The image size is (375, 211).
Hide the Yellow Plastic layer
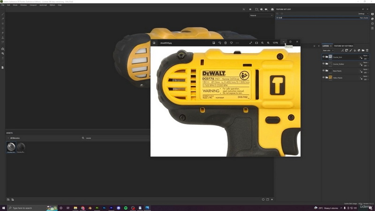coord(323,77)
